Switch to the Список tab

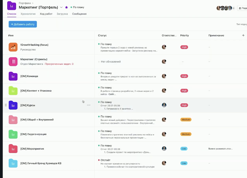11,14
